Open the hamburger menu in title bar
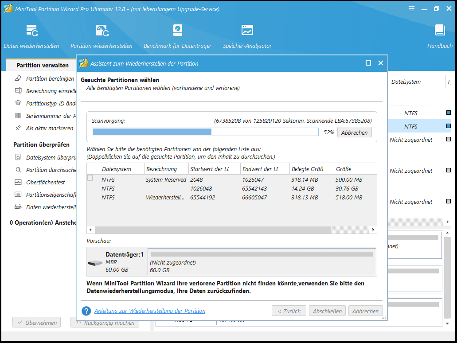 click(x=411, y=9)
